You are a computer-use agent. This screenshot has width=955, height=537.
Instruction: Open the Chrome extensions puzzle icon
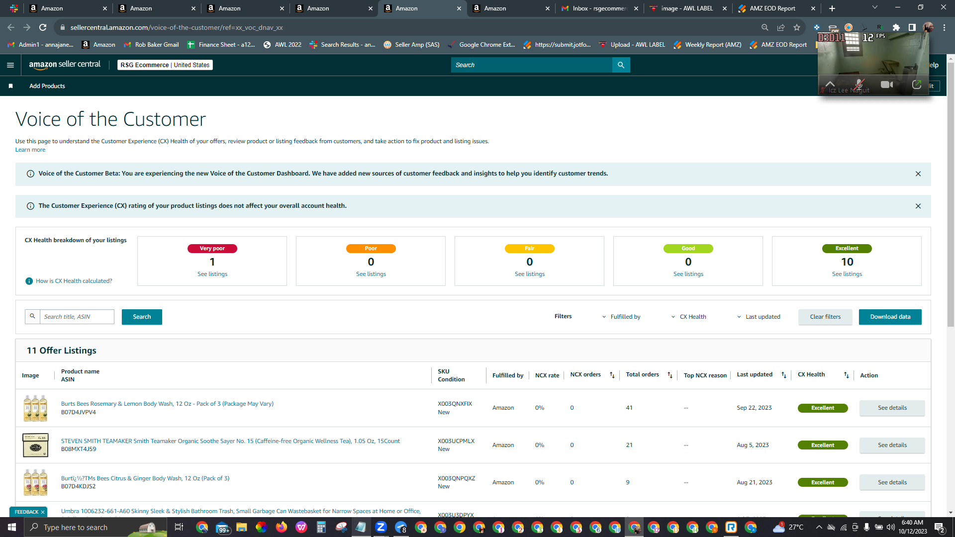pos(896,28)
